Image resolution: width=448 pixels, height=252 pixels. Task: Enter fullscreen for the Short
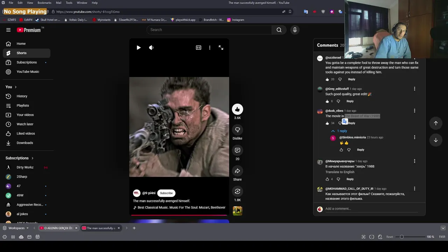[x=221, y=48]
